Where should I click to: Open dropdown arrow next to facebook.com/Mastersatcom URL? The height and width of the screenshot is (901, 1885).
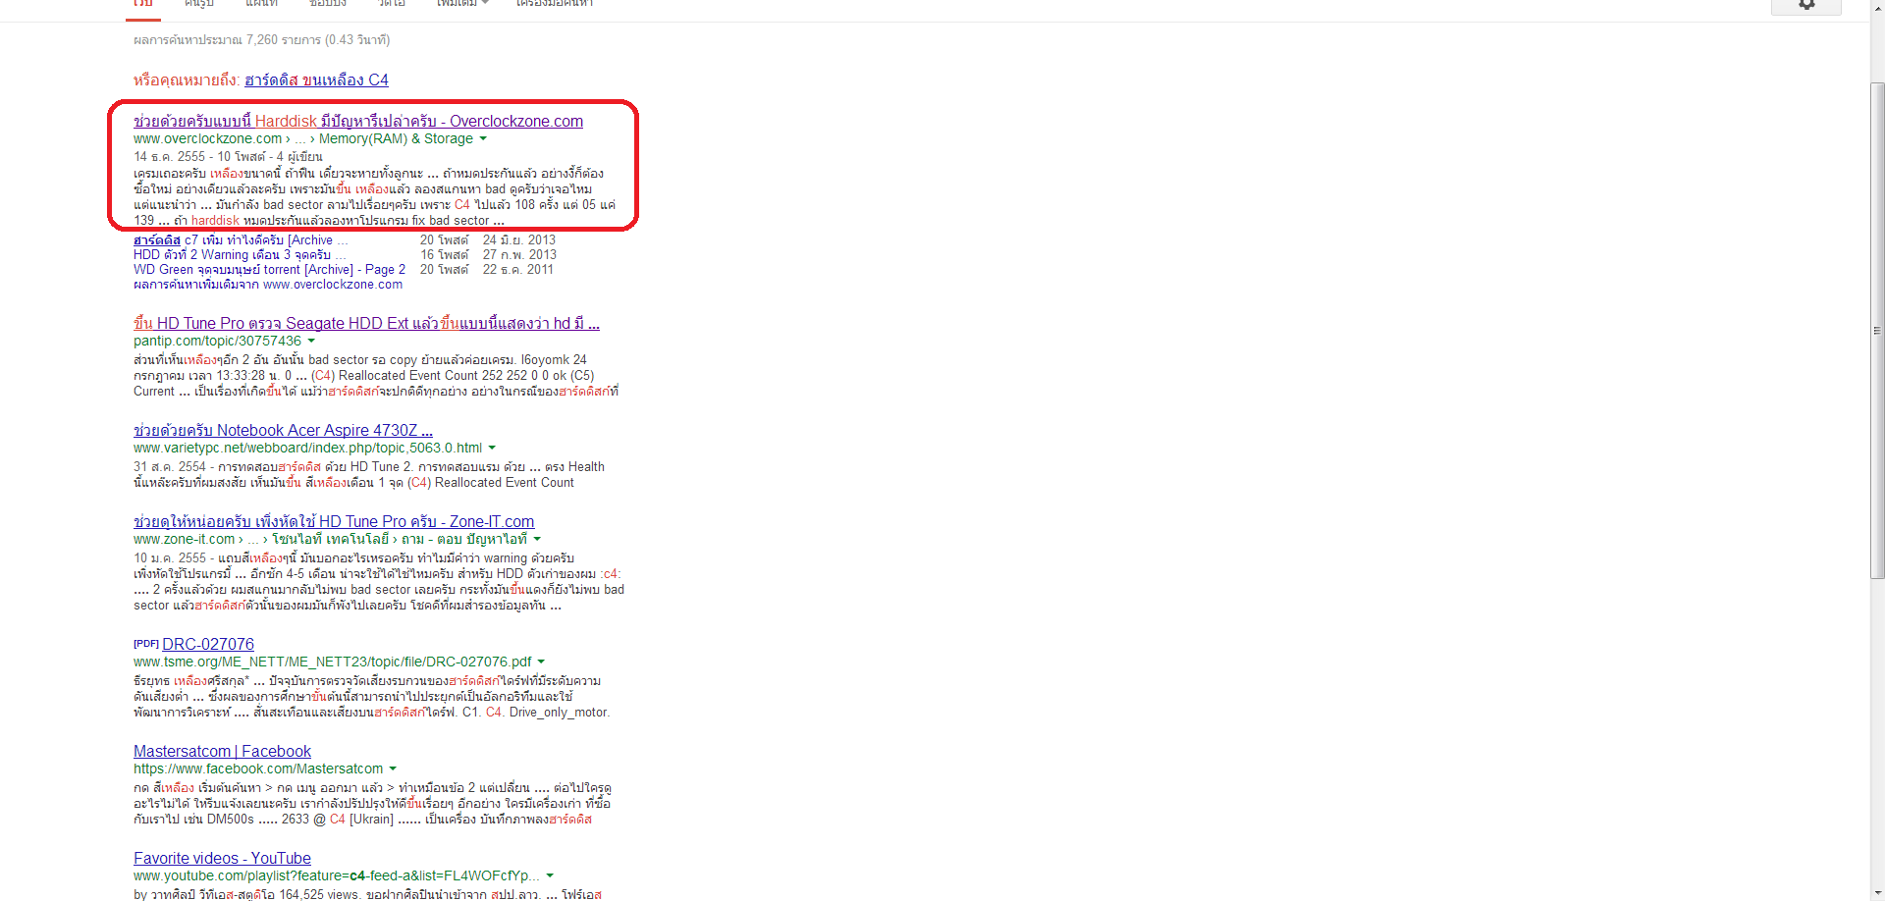(x=393, y=769)
